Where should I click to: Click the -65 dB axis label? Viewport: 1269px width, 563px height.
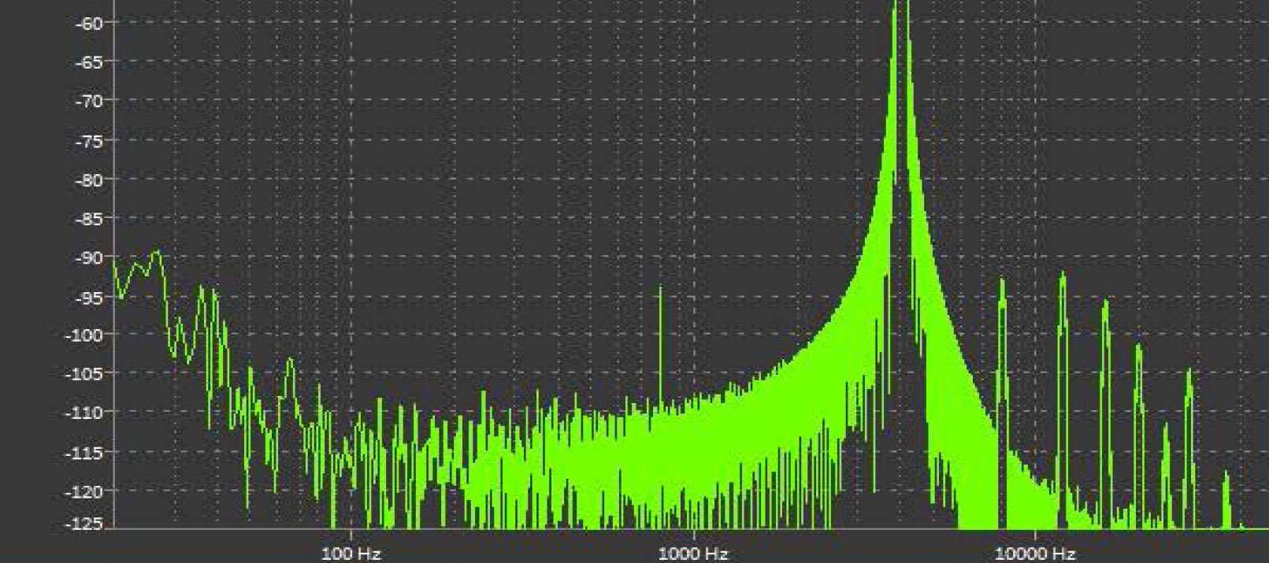[x=91, y=62]
